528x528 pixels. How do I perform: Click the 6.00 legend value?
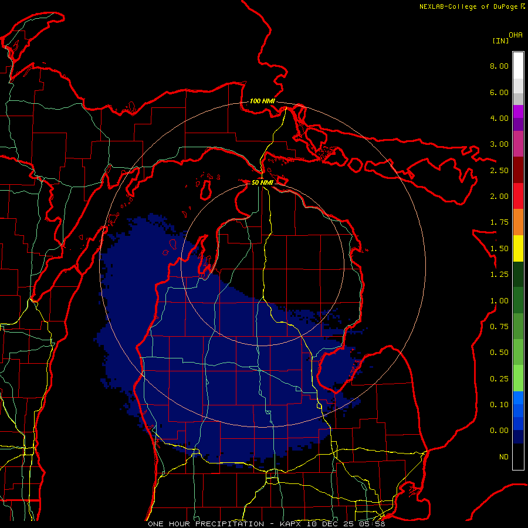[x=499, y=92]
